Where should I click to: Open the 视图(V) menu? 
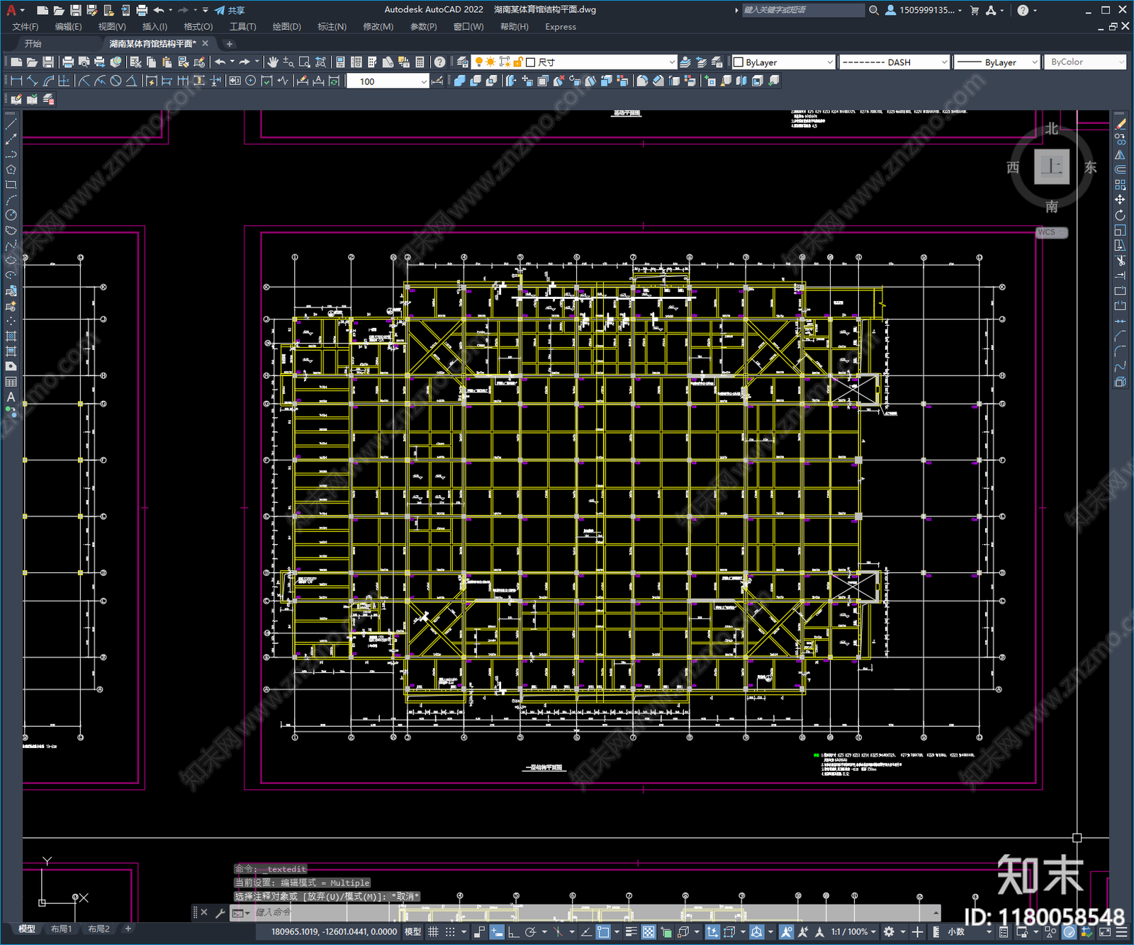112,26
